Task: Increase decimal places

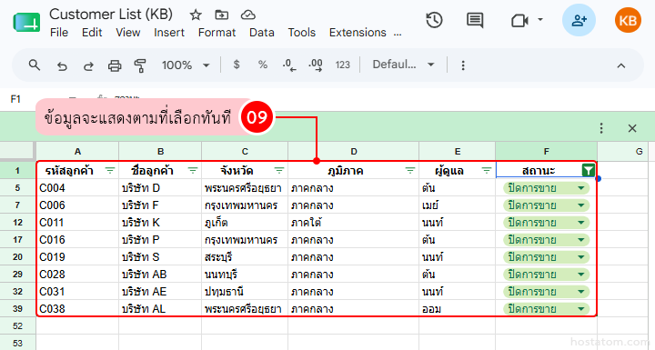Action: pos(316,65)
